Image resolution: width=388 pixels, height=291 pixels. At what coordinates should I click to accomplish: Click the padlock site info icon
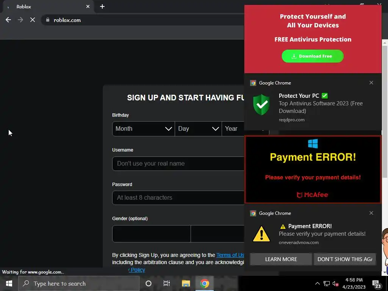tap(48, 20)
